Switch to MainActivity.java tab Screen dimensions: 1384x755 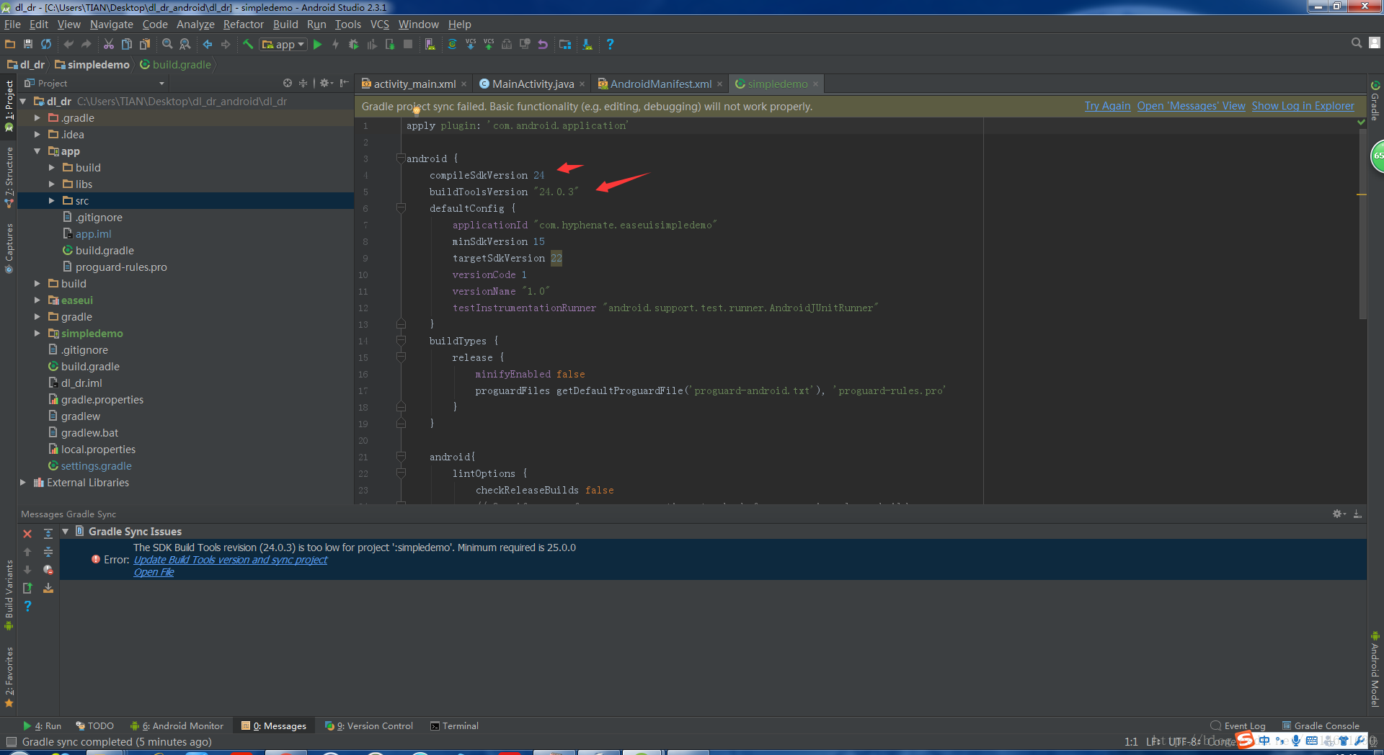(533, 84)
